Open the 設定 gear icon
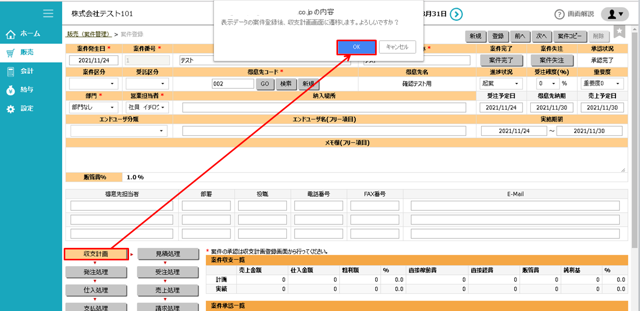 pyautogui.click(x=11, y=109)
